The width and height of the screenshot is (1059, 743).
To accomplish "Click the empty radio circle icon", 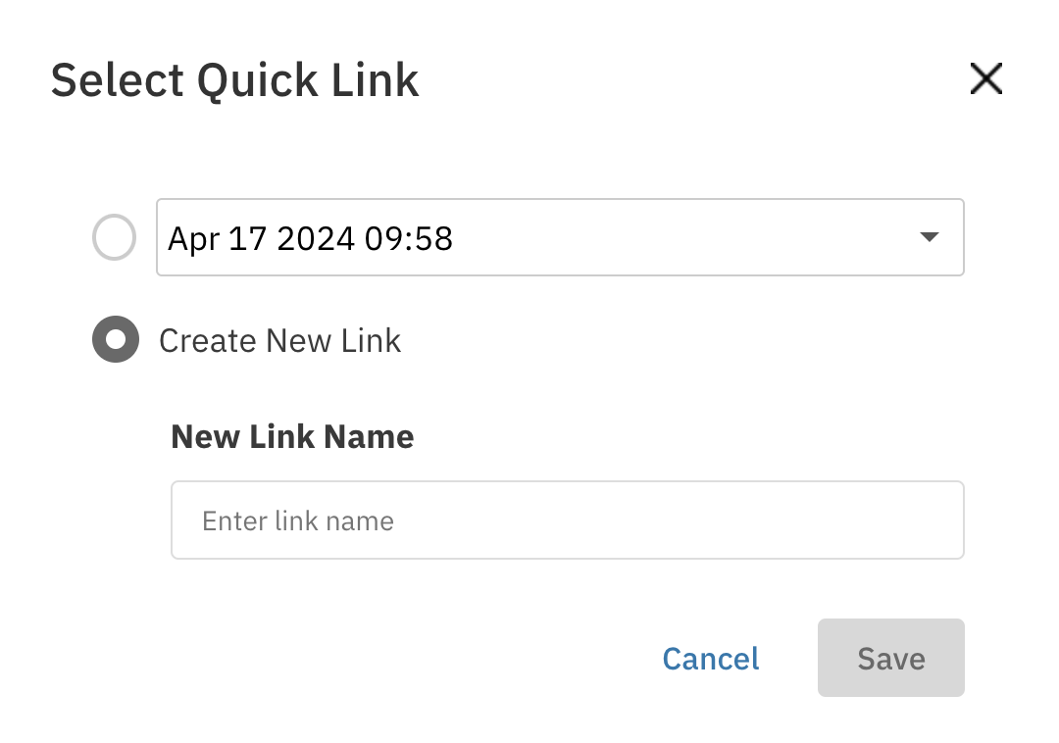I will [x=114, y=237].
